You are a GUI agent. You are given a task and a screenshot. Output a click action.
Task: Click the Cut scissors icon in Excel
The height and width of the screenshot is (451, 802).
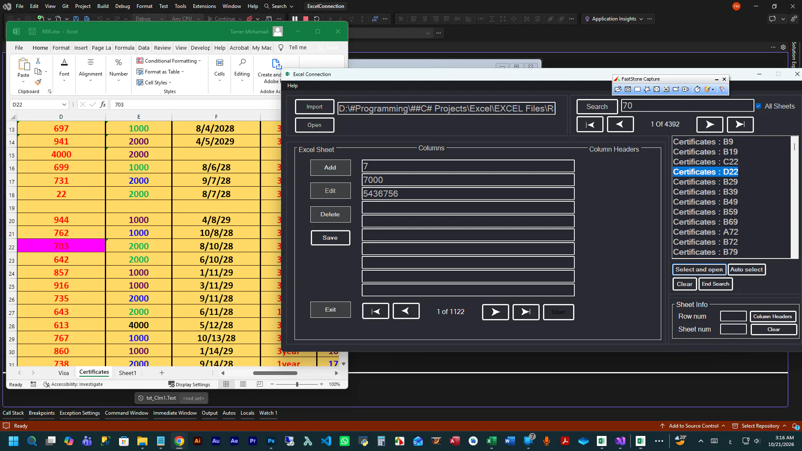pyautogui.click(x=38, y=61)
